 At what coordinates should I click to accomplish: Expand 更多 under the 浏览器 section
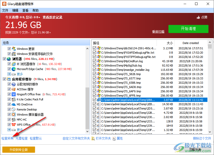point(9,74)
